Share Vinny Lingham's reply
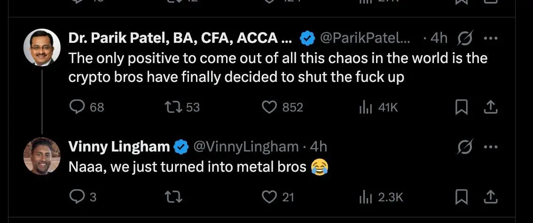533x223 pixels. 490,197
